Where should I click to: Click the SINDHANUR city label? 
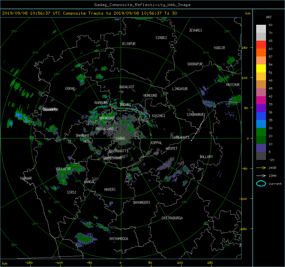(195, 115)
